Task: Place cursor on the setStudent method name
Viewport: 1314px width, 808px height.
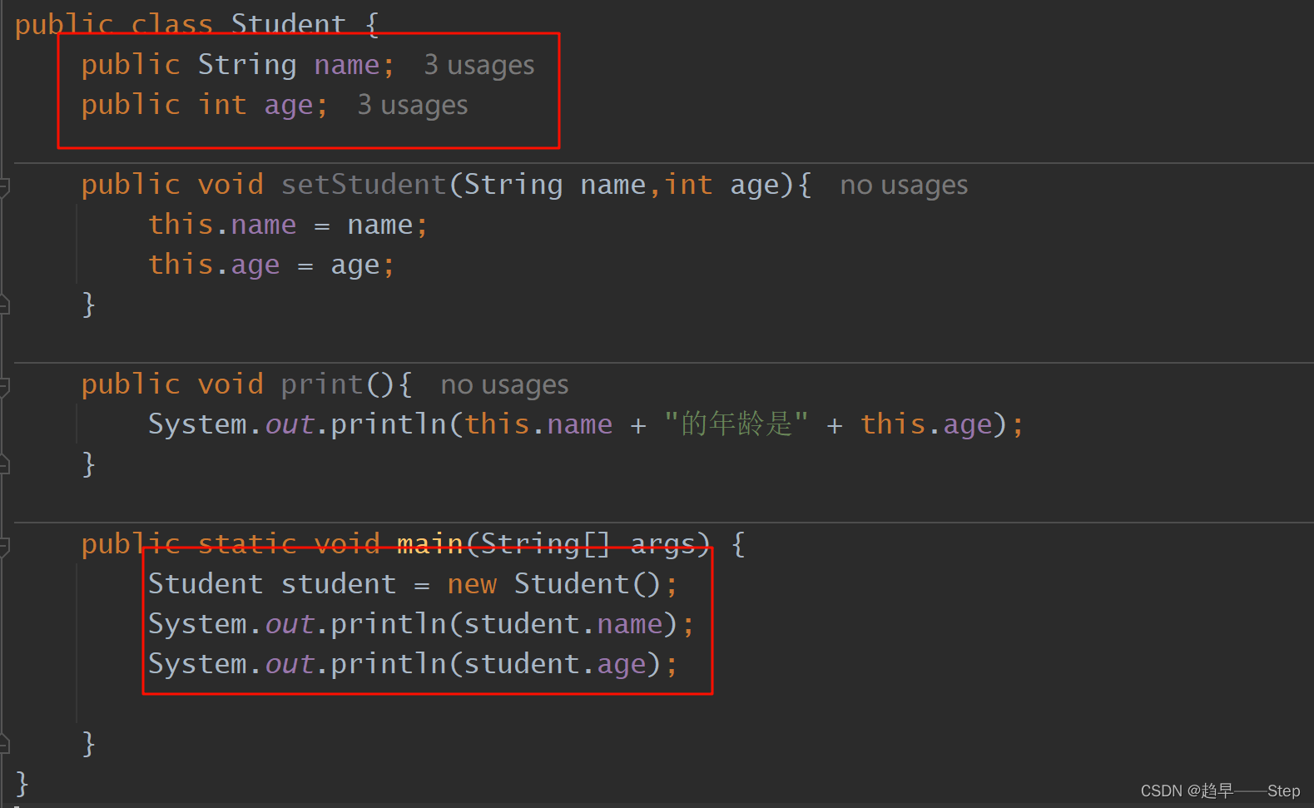Action: 364,184
